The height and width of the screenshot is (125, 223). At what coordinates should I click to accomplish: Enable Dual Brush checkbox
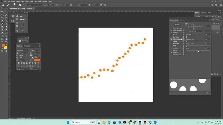point(172,37)
